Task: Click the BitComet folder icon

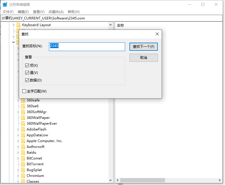Action: [23, 158]
